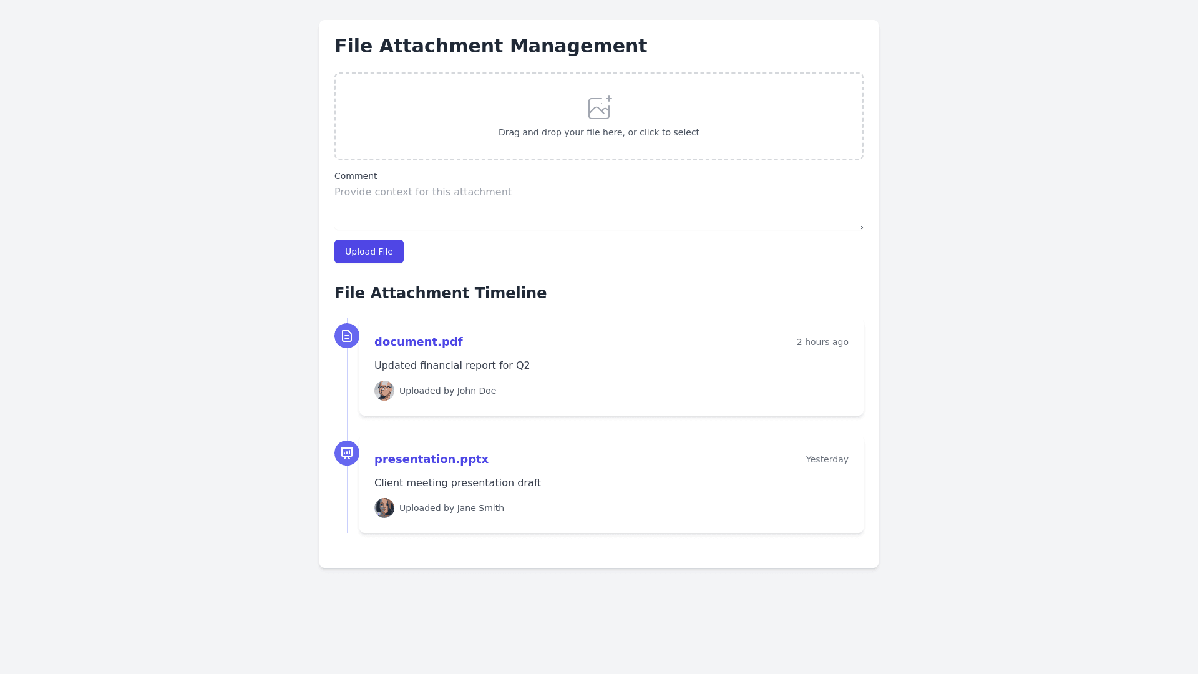Open the presentation.pptx file link
The image size is (1198, 674).
click(431, 459)
